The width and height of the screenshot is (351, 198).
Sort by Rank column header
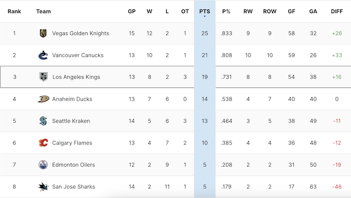coord(14,11)
